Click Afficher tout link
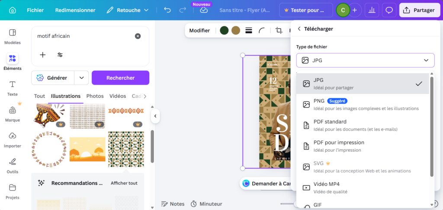 coord(124,183)
